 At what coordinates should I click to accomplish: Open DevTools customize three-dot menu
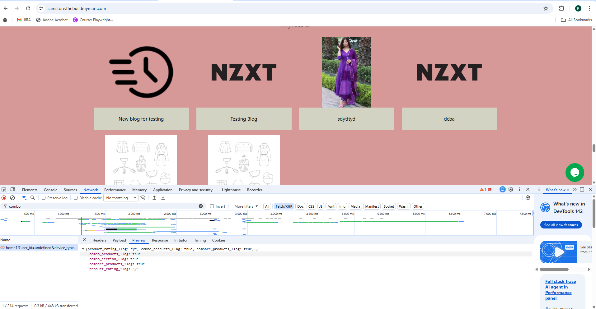click(519, 189)
